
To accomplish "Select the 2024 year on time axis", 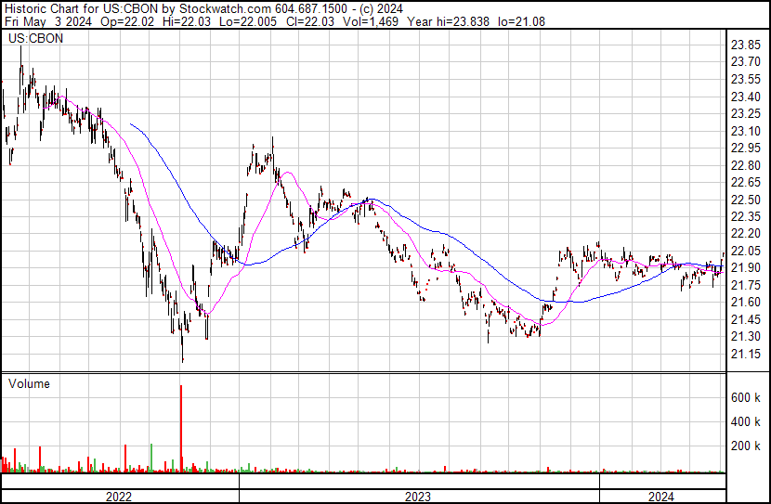I will (661, 497).
